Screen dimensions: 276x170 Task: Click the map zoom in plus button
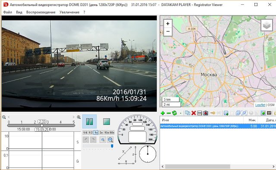168,24
